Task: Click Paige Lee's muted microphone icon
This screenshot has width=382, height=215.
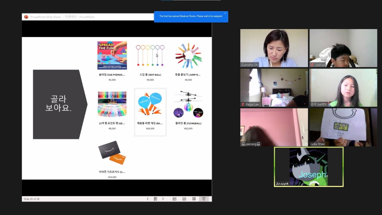Action: click(x=243, y=104)
